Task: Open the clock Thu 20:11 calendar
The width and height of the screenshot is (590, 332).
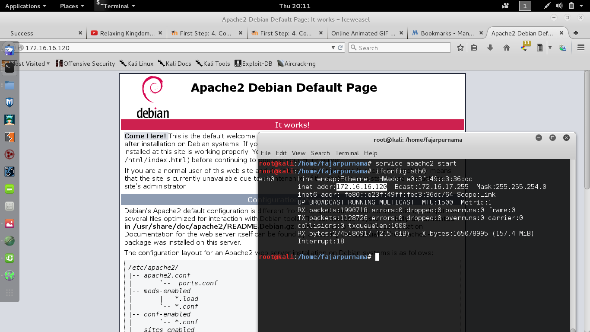Action: point(295,6)
